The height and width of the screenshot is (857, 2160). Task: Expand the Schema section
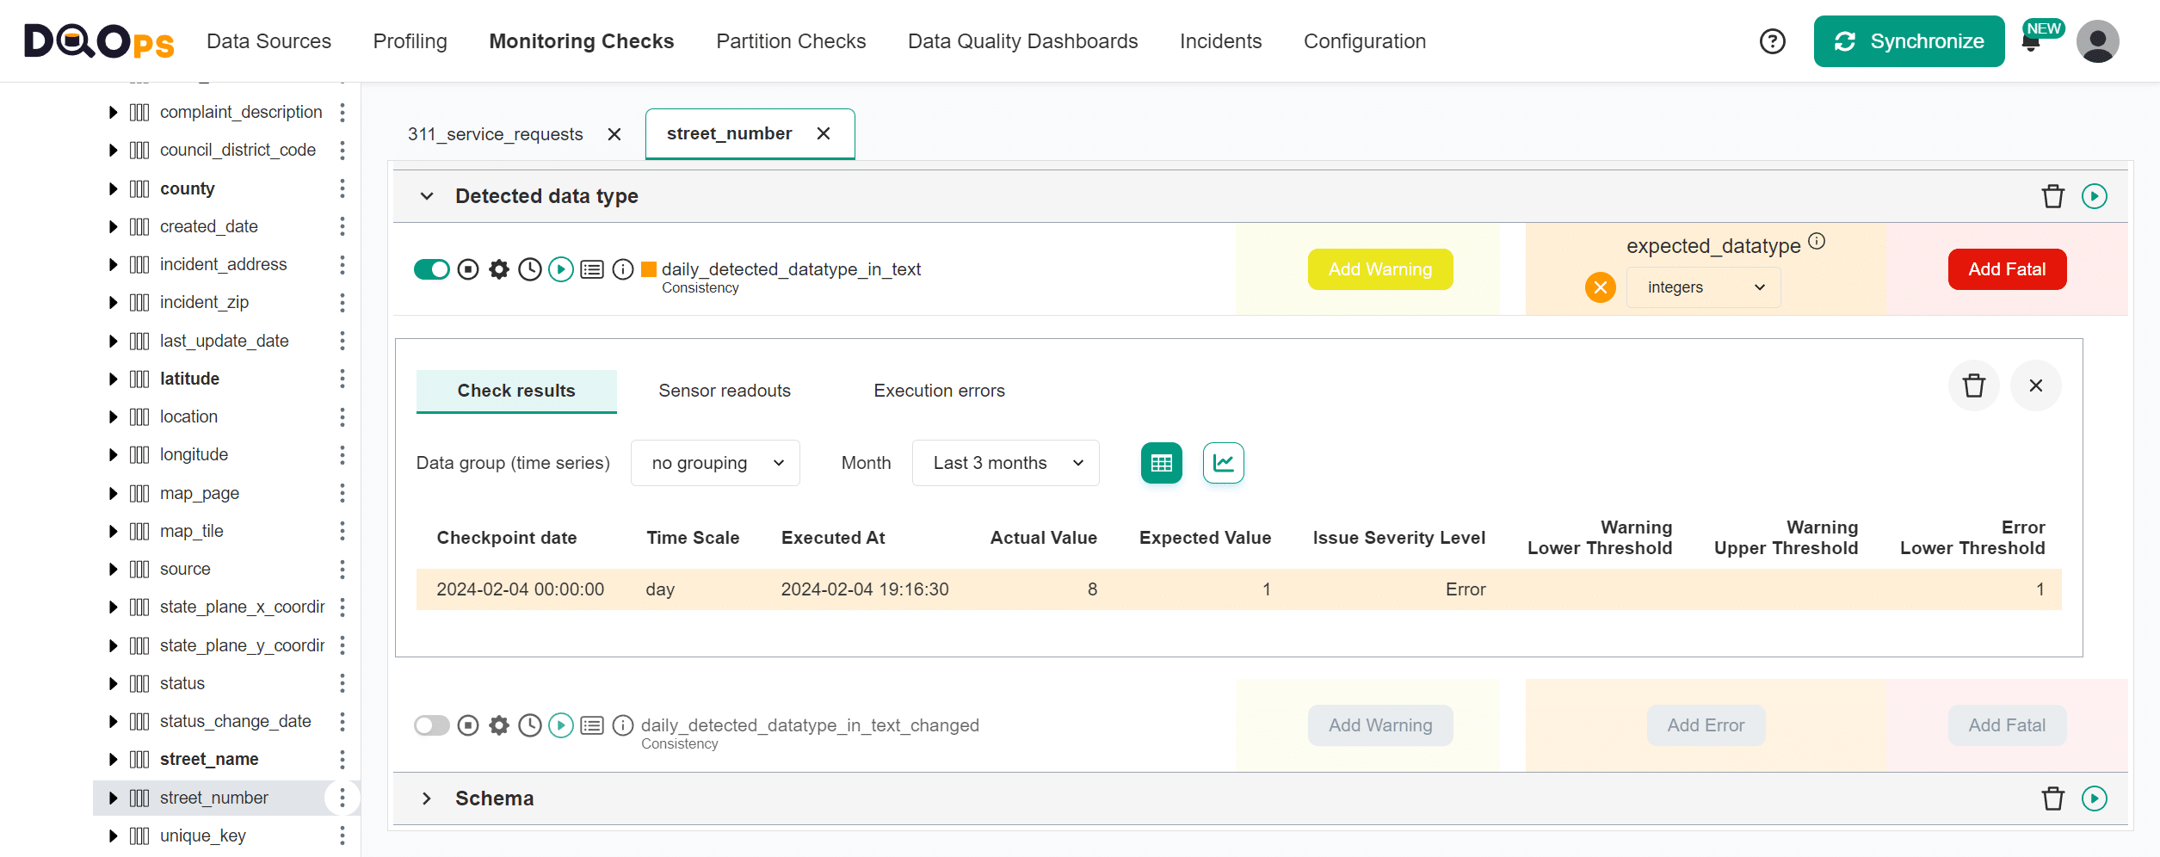[427, 798]
